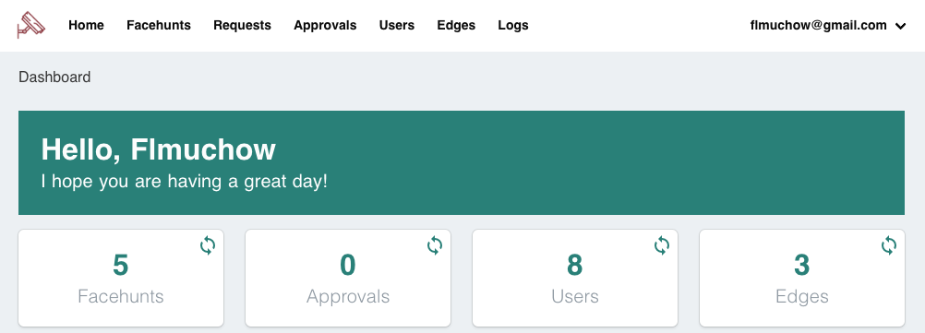The width and height of the screenshot is (925, 333).
Task: Refresh the Edges count card
Action: click(x=889, y=245)
